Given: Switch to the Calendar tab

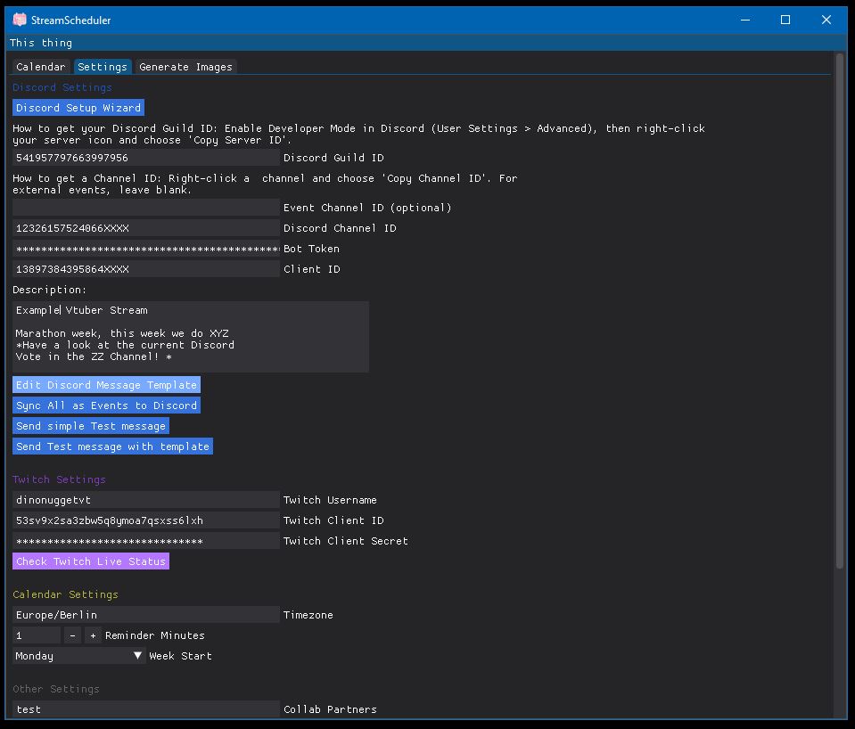Looking at the screenshot, I should [x=40, y=66].
